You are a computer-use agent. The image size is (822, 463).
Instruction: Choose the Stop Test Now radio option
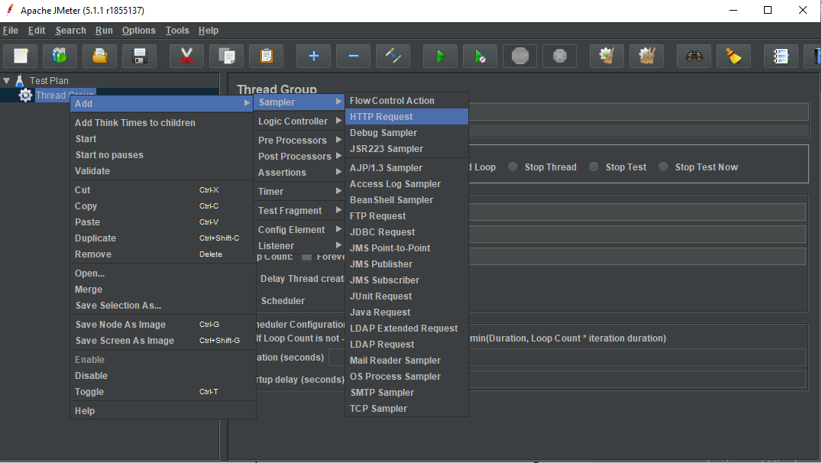[664, 167]
